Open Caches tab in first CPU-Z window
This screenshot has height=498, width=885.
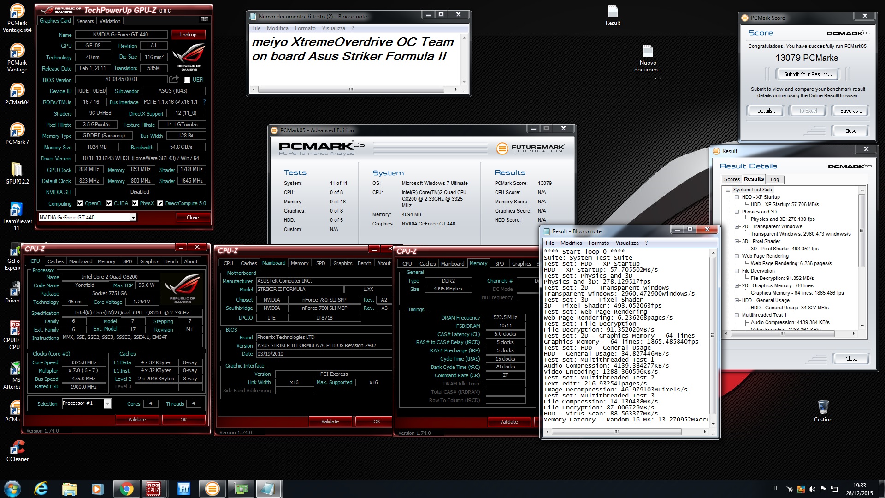[55, 261]
